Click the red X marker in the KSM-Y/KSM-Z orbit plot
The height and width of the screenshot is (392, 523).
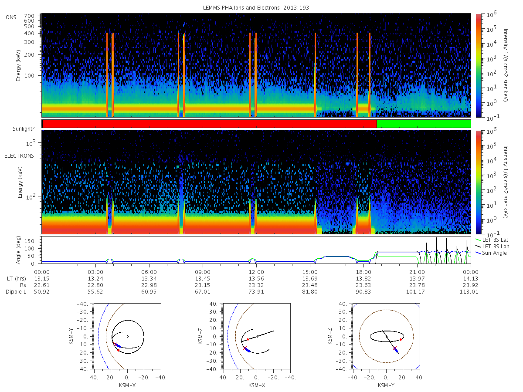pyautogui.click(x=394, y=348)
